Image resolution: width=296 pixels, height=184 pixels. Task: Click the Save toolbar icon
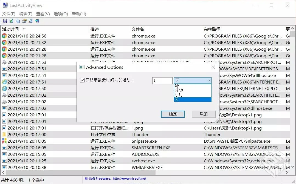5,21
